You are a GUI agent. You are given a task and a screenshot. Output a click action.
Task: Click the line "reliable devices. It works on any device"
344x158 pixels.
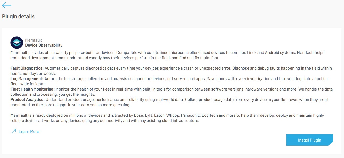105,121
